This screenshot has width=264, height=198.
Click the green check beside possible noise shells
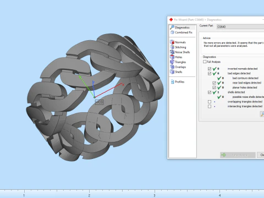pos(219,97)
